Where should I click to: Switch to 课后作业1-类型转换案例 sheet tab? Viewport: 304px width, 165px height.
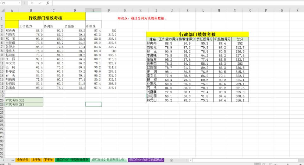coord(73,160)
